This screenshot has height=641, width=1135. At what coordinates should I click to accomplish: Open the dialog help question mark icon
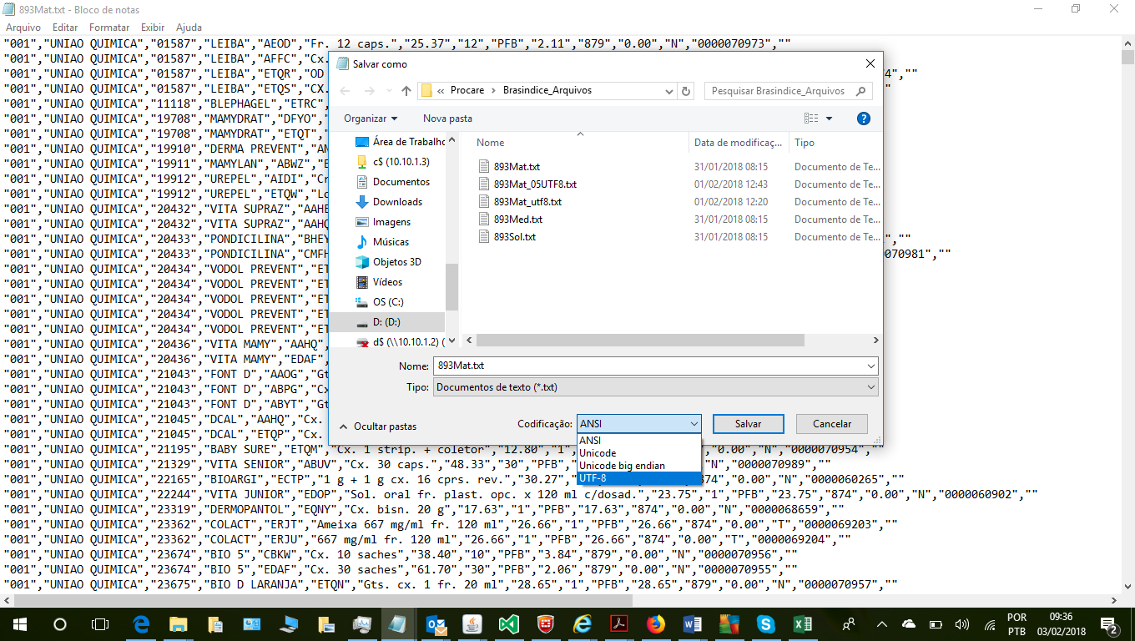click(x=864, y=119)
